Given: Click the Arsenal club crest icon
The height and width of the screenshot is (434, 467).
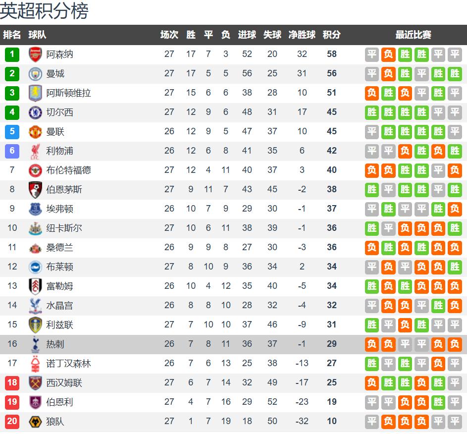Looking at the screenshot, I should tap(36, 54).
